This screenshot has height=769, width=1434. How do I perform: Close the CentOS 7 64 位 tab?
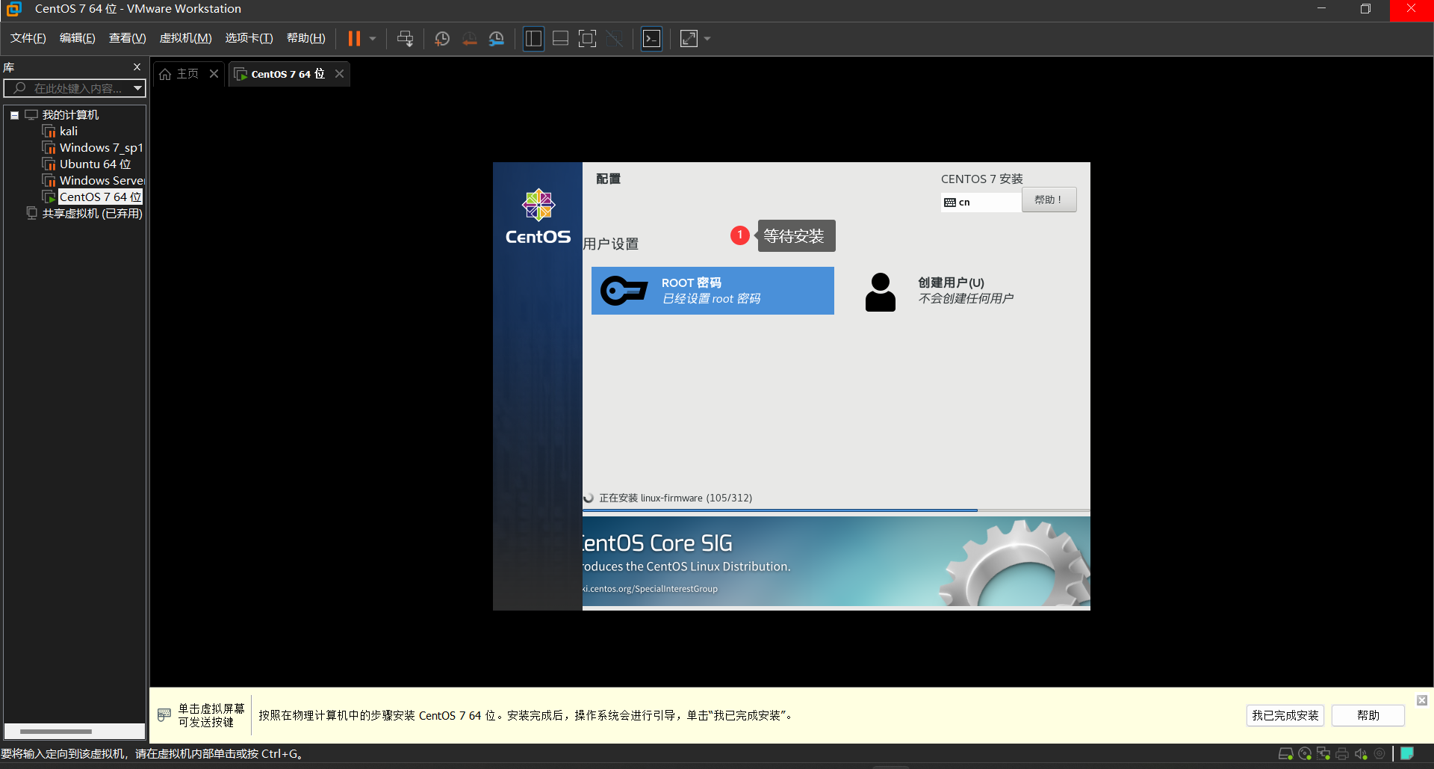click(340, 73)
